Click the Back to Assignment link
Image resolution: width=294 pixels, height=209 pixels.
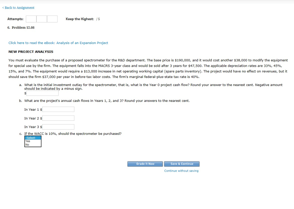tap(18, 8)
